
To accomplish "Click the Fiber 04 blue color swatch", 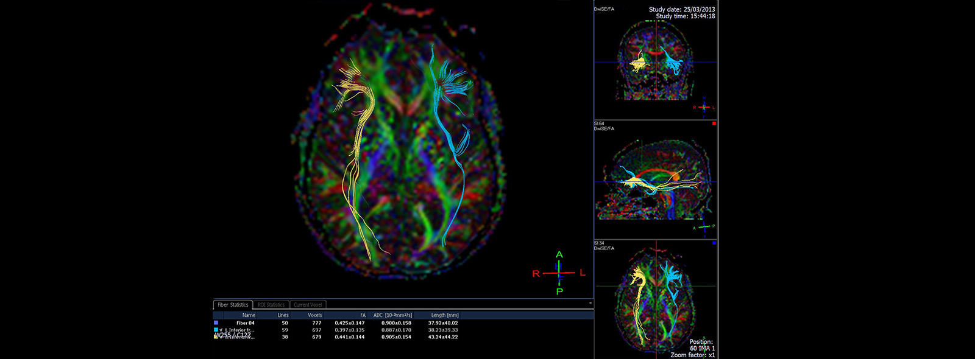I will [x=216, y=323].
